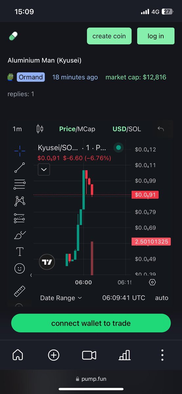Image resolution: width=182 pixels, height=394 pixels.
Task: Expand the chart legend chevron
Action: pyautogui.click(x=44, y=170)
